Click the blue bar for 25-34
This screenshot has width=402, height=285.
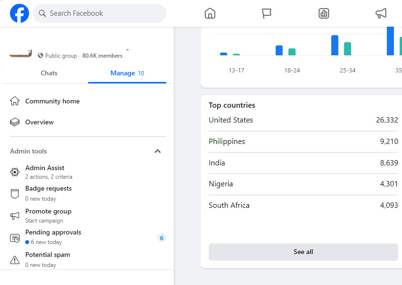click(335, 45)
